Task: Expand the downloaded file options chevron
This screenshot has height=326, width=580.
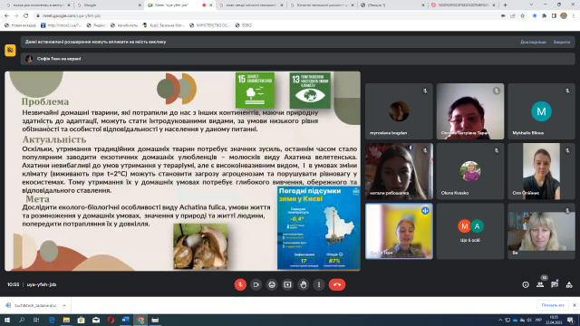Action: pyautogui.click(x=64, y=305)
